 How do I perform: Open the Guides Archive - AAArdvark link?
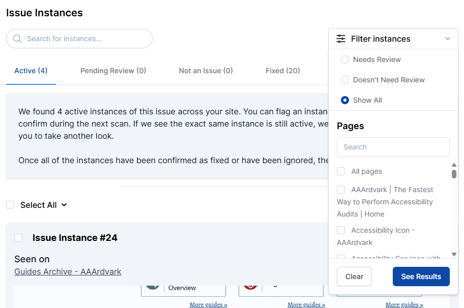pos(68,271)
